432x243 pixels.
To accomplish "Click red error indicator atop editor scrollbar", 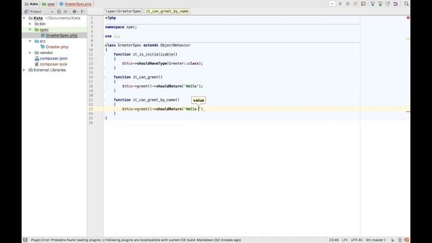I will [408, 18].
